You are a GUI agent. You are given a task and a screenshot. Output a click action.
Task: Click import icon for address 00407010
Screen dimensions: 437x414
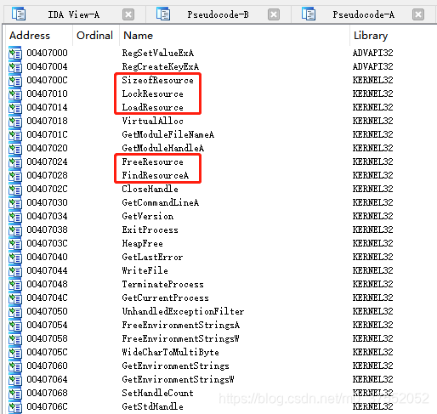15,94
